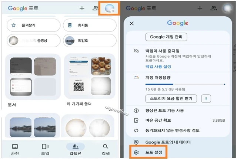
Task: Tap the sync arrows icon
Action: 136,130
